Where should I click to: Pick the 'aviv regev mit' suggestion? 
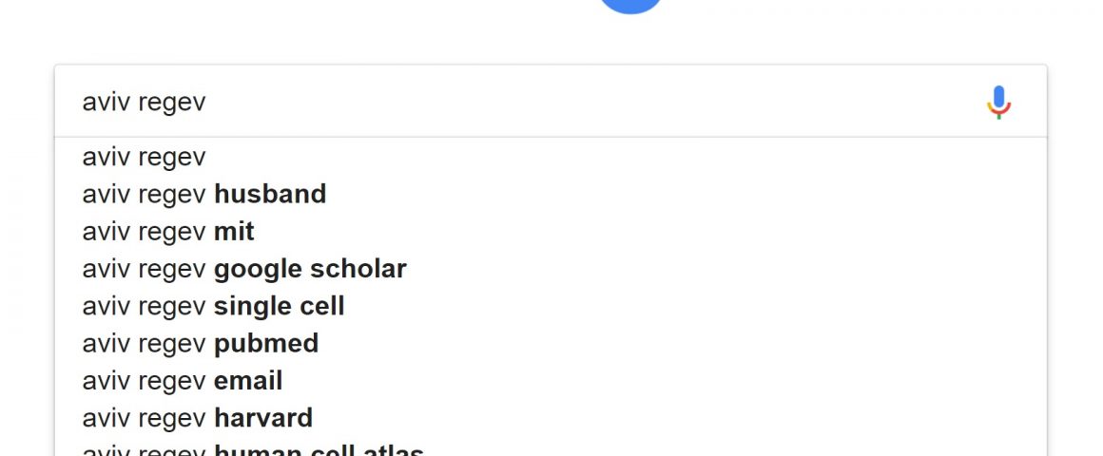[551, 231]
